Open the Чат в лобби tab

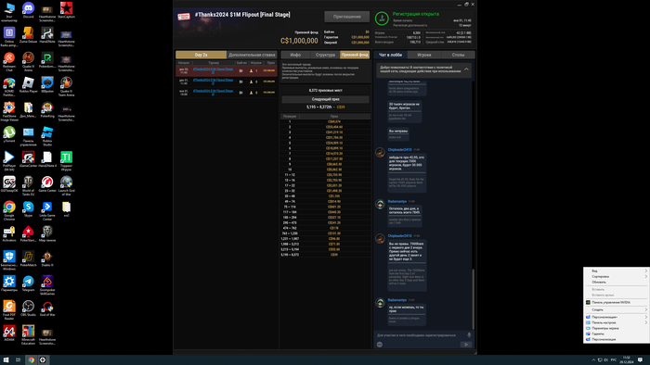pos(391,55)
